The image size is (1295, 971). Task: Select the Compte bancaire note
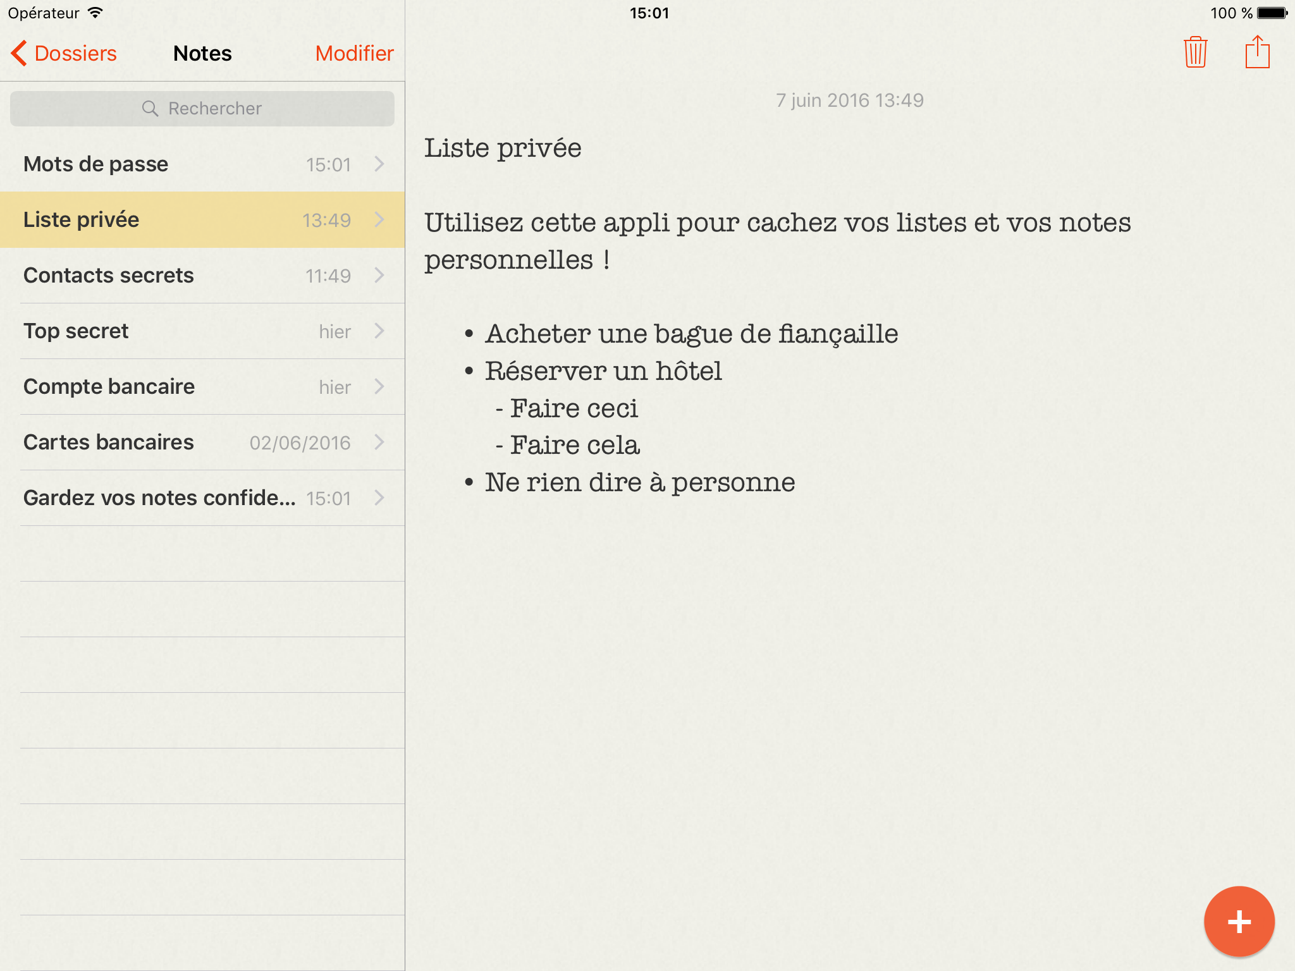[109, 387]
